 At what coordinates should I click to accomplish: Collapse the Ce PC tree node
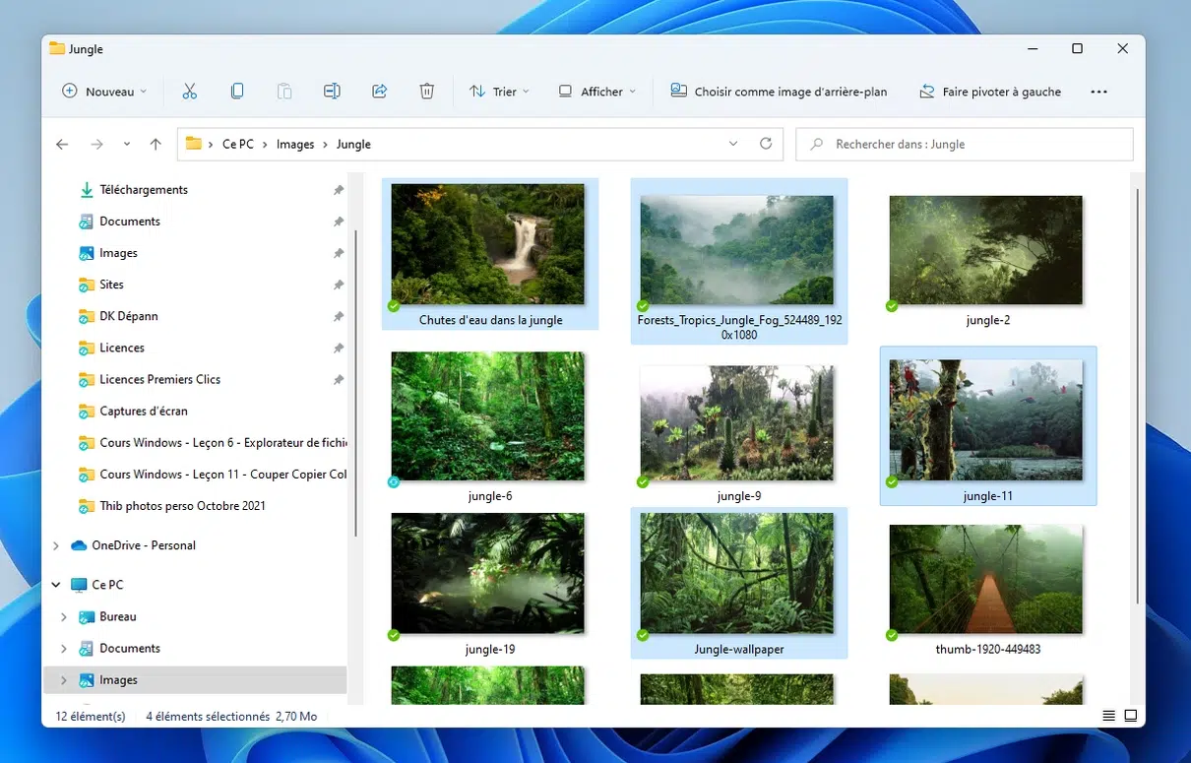click(x=56, y=585)
